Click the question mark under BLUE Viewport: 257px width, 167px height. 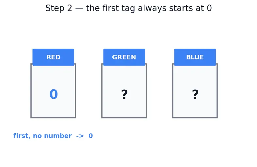(195, 95)
